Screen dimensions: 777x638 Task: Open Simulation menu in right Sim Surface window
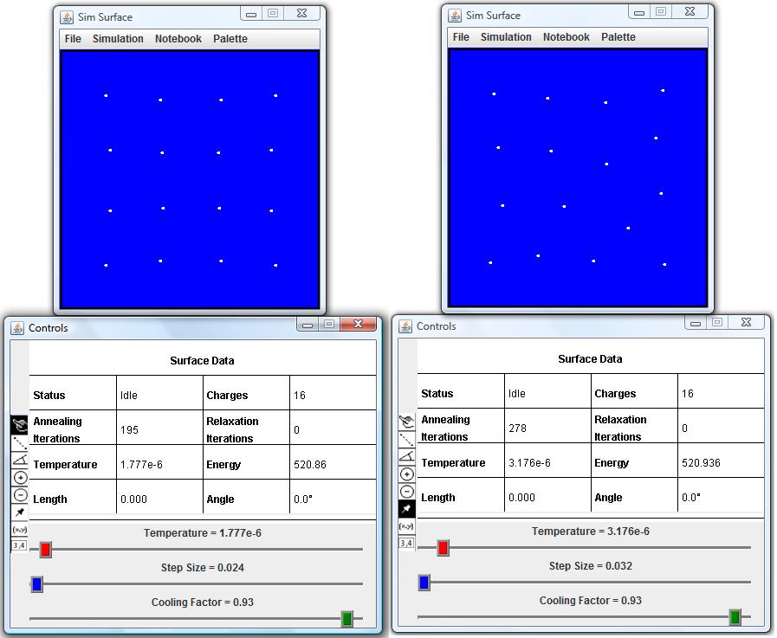tap(506, 37)
